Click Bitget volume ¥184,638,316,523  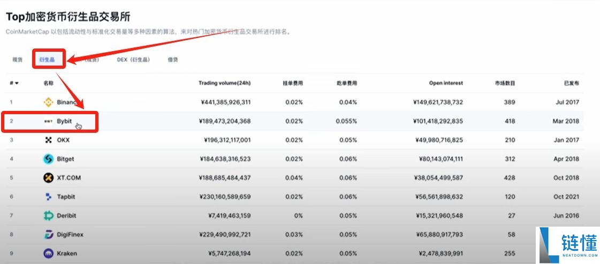[225, 159]
